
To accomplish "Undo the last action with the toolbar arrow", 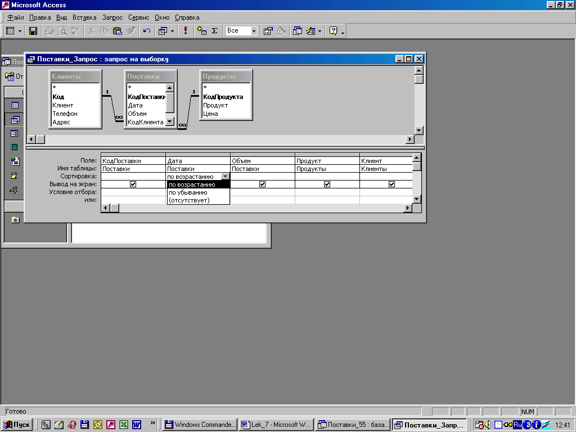I will pos(147,31).
